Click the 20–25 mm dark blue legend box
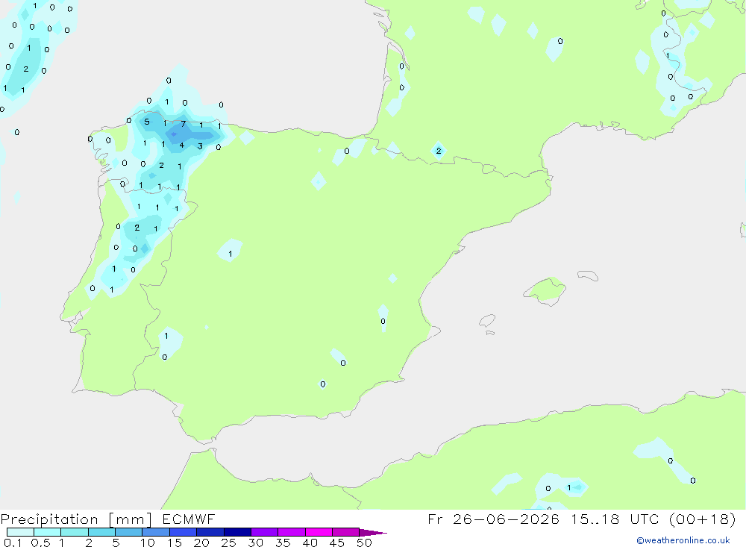Image resolution: width=746 pixels, height=547 pixels. pyautogui.click(x=210, y=532)
